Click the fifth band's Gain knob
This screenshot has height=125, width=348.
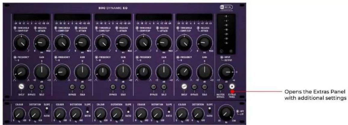pos(204,72)
